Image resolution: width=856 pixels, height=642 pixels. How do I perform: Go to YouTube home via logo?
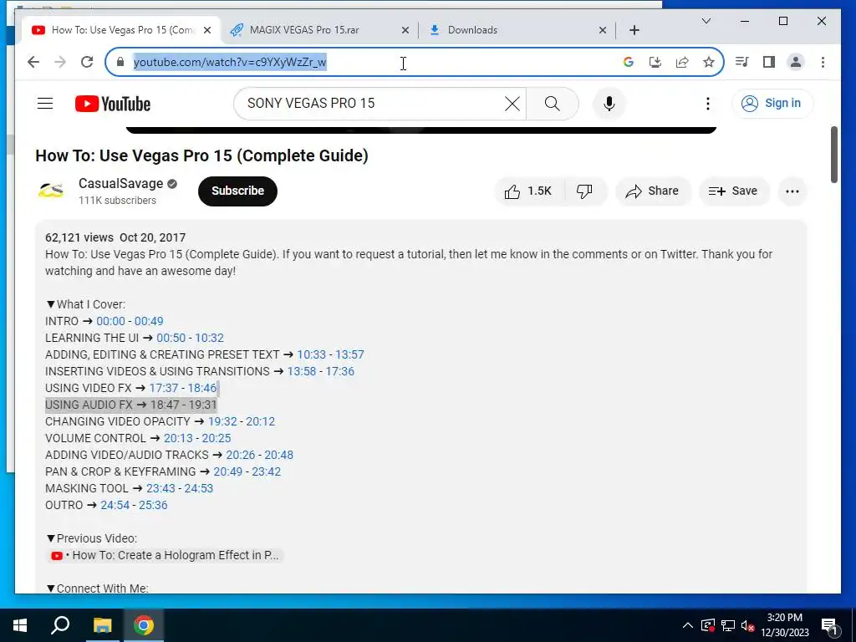[113, 104]
